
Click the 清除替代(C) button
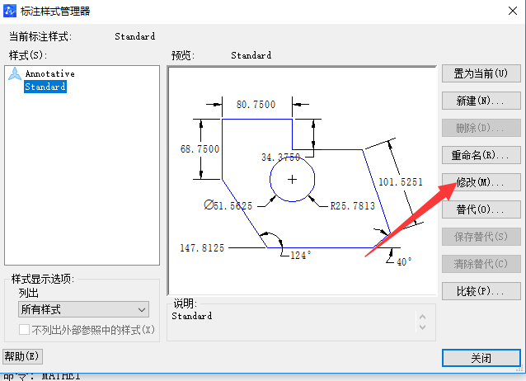481,264
